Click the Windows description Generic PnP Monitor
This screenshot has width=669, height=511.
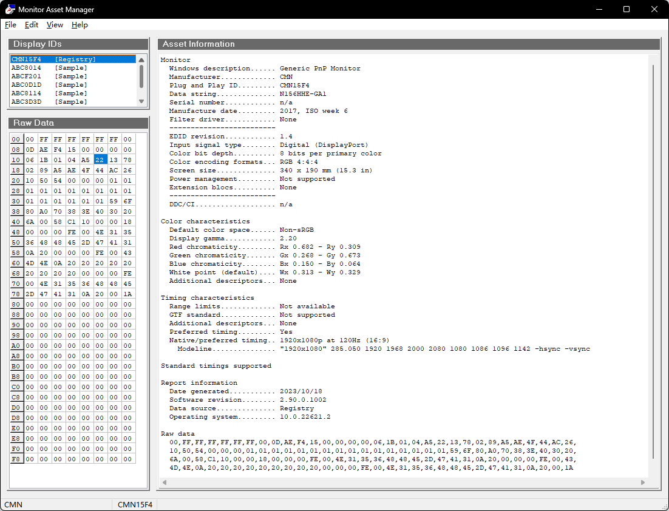pos(320,68)
